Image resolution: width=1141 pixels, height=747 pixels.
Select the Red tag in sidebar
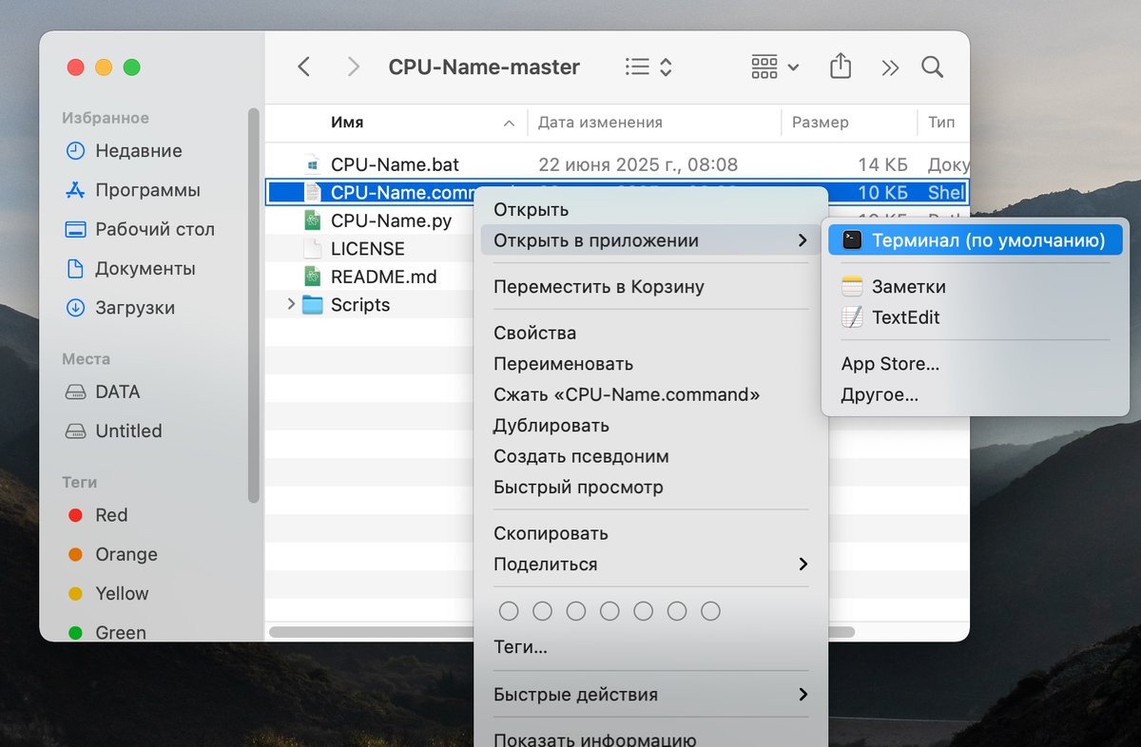pyautogui.click(x=110, y=515)
